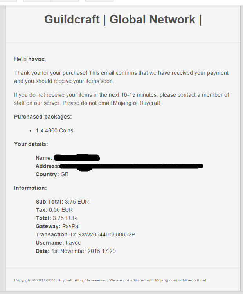Click the Tax 0.00 EUR line

[54, 210]
